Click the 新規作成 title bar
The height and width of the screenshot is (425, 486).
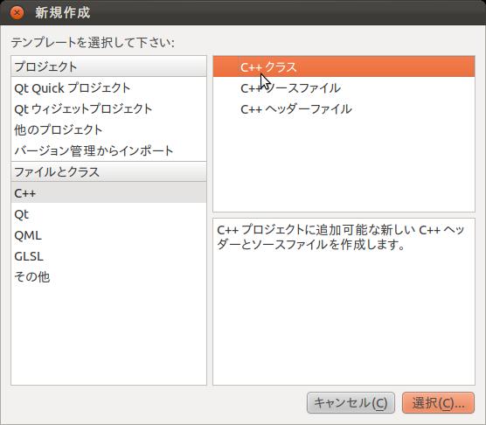click(x=243, y=13)
